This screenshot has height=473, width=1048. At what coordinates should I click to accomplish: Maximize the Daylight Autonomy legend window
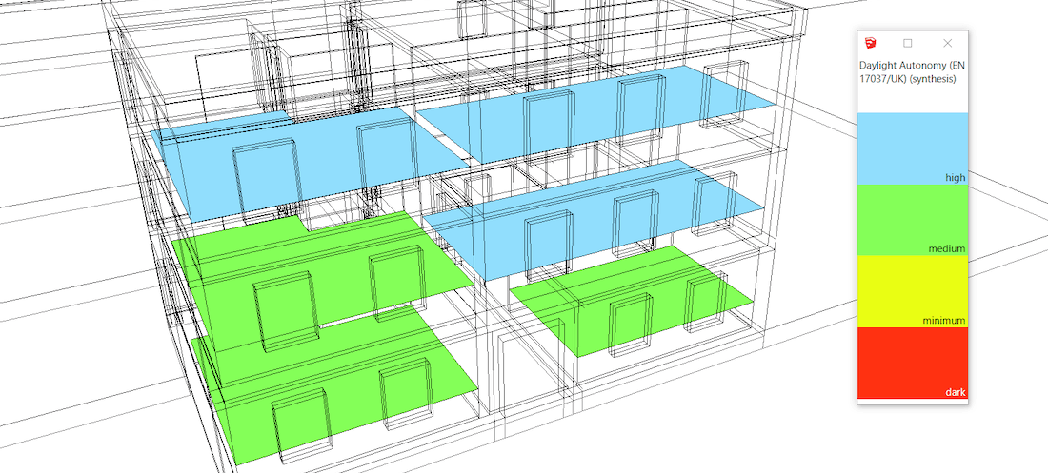click(x=908, y=43)
